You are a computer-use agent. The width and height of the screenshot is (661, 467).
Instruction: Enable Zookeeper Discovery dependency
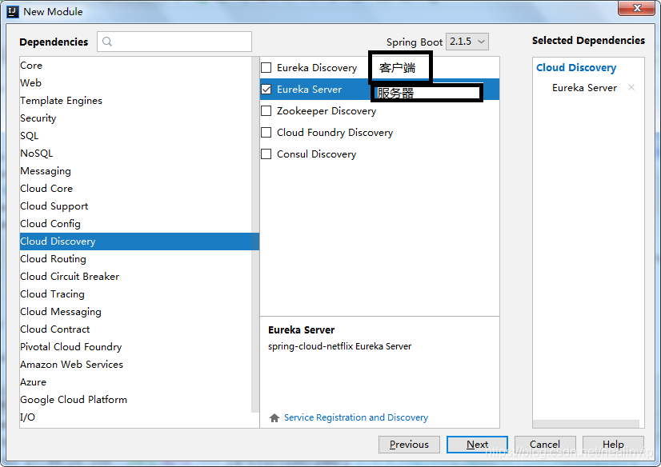click(266, 110)
